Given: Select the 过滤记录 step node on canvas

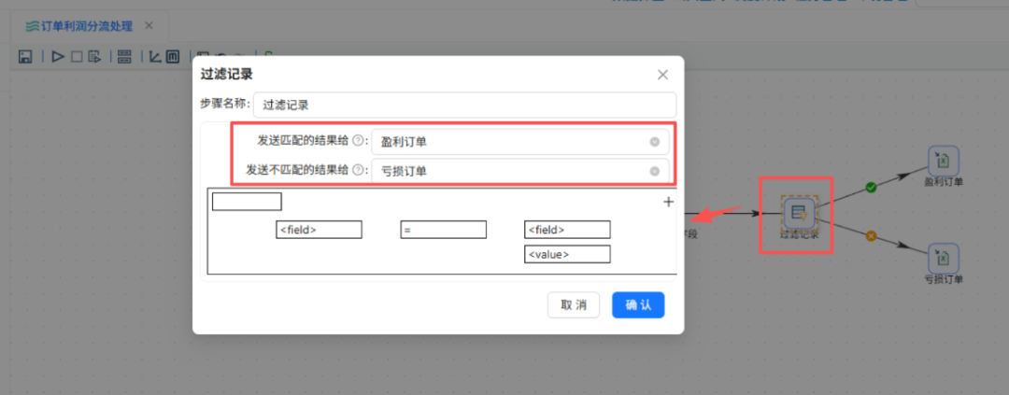Looking at the screenshot, I should (799, 212).
